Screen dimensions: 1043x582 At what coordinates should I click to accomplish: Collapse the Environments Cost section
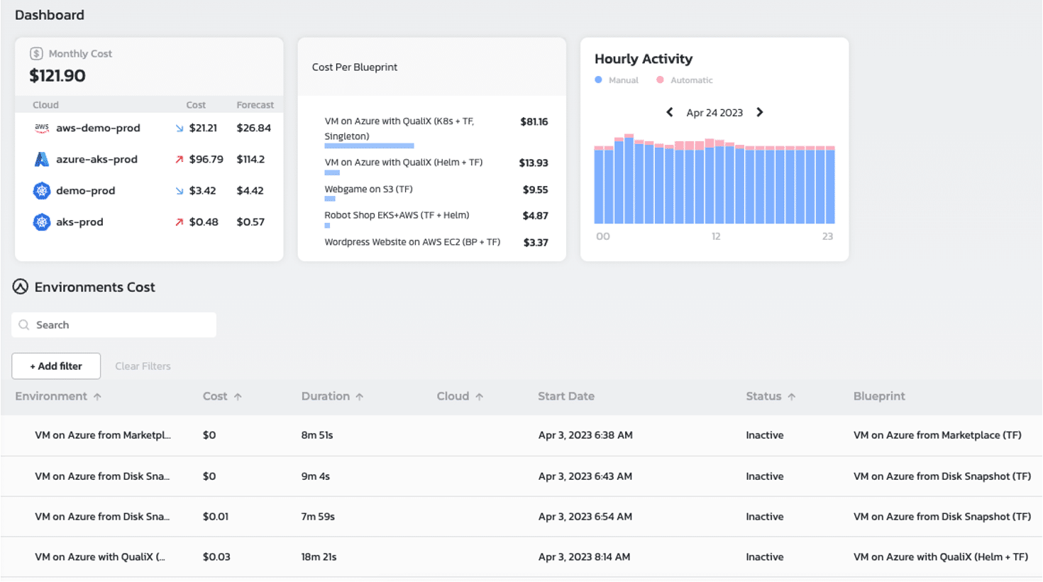point(21,287)
